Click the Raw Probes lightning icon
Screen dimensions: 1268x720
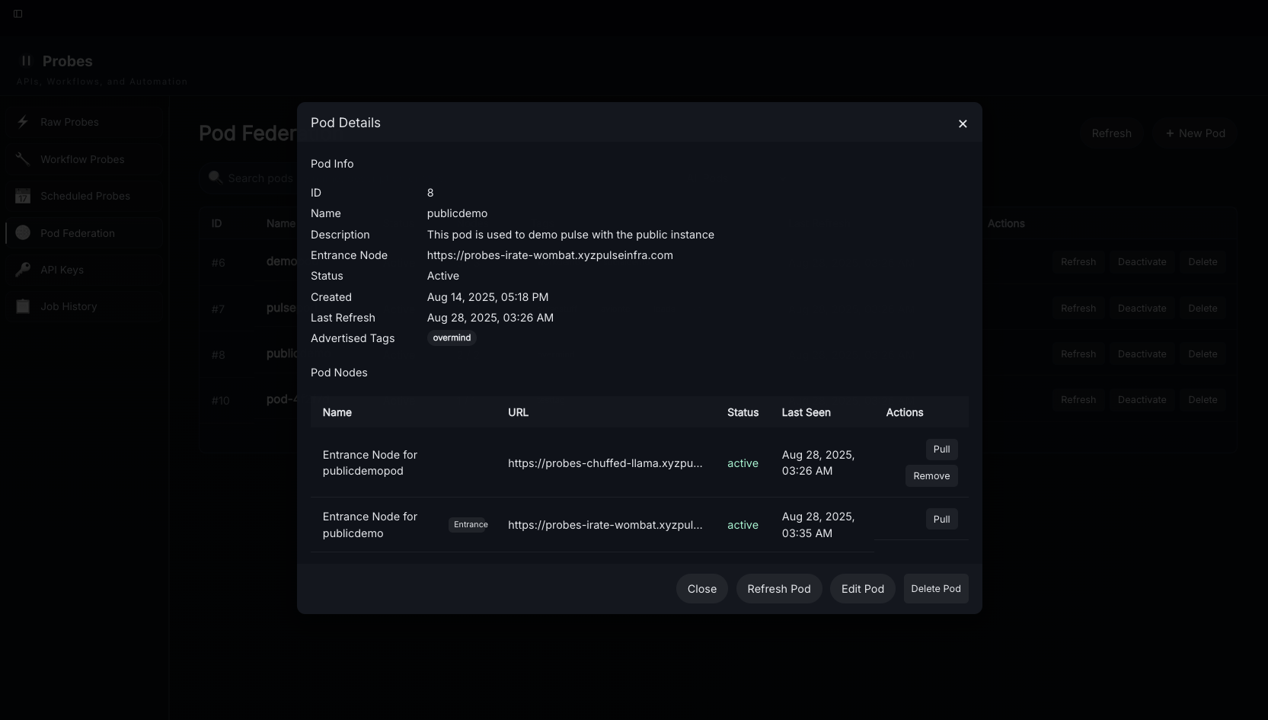(x=23, y=122)
